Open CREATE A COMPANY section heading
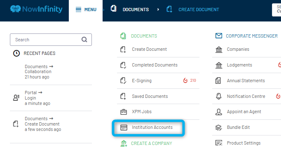The width and height of the screenshot is (281, 152). 152,143
